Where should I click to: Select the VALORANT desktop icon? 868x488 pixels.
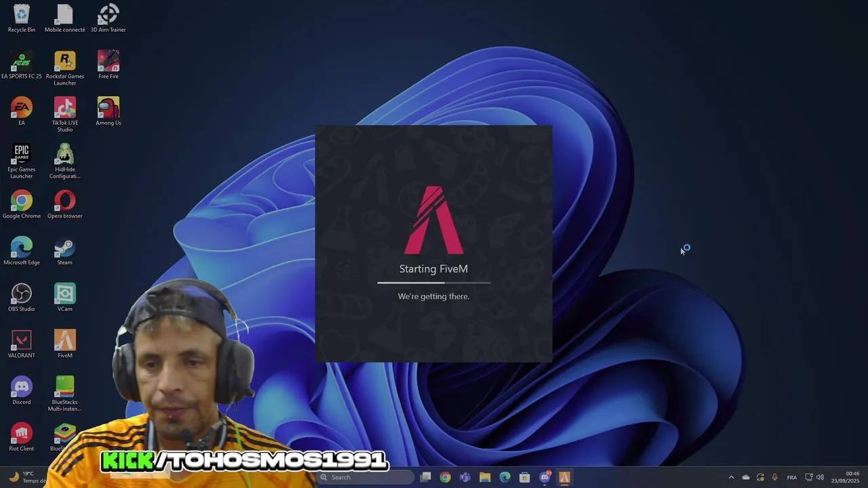click(x=22, y=344)
